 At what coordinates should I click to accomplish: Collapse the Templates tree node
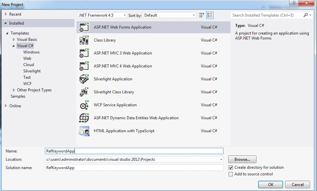[x=7, y=33]
